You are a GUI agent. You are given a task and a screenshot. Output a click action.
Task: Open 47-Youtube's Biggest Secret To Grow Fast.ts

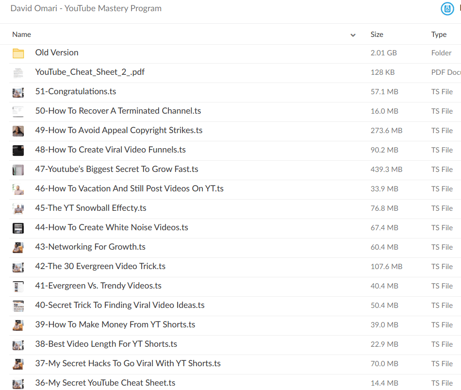115,169
